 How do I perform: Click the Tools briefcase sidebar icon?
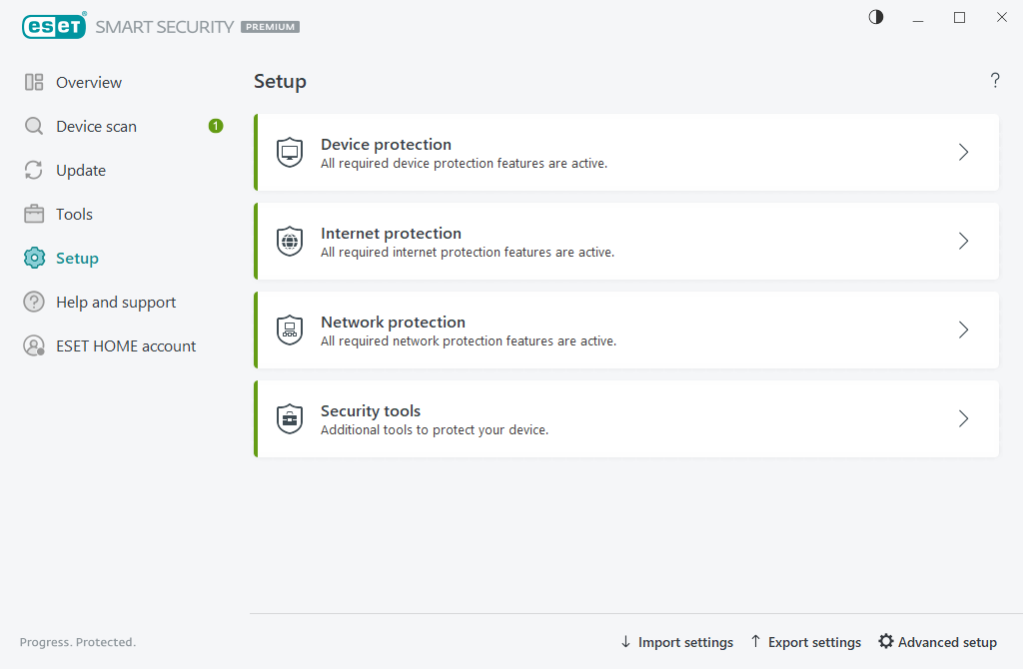click(x=33, y=214)
